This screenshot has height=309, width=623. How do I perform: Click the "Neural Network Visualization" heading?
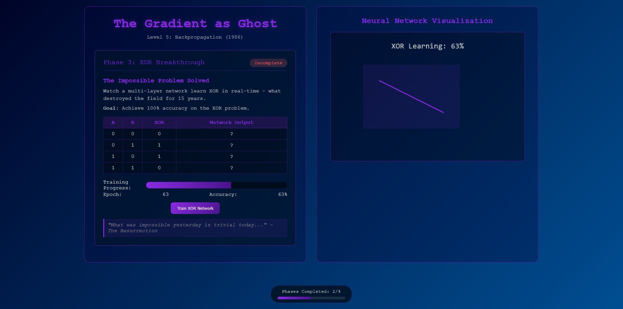click(427, 21)
